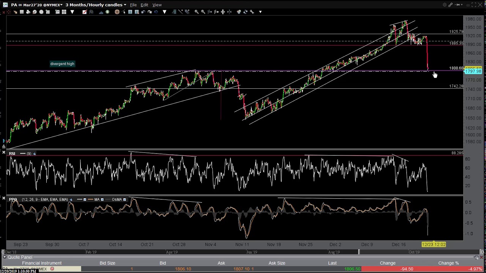The height and width of the screenshot is (273, 486).
Task: Click the 'divergent high' chart annotation
Action: click(62, 64)
